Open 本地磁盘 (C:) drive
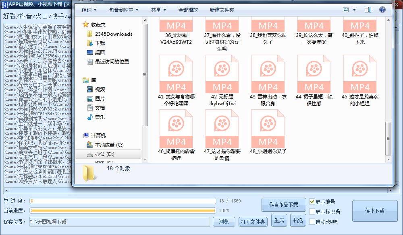Viewport: 403px width, 235px height. [x=105, y=145]
